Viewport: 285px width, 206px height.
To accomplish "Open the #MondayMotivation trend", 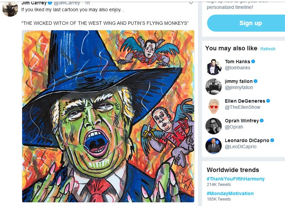I will pyautogui.click(x=230, y=193).
